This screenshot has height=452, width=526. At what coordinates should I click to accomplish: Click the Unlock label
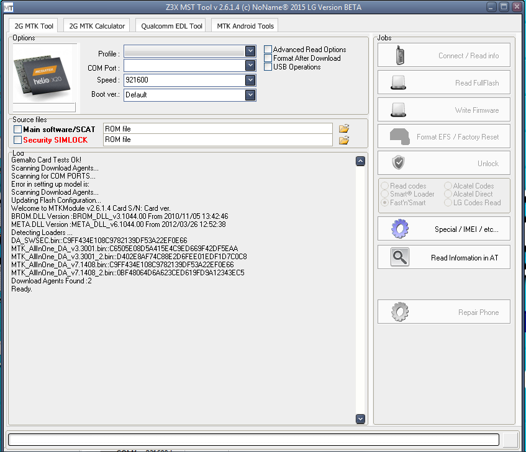tap(487, 164)
